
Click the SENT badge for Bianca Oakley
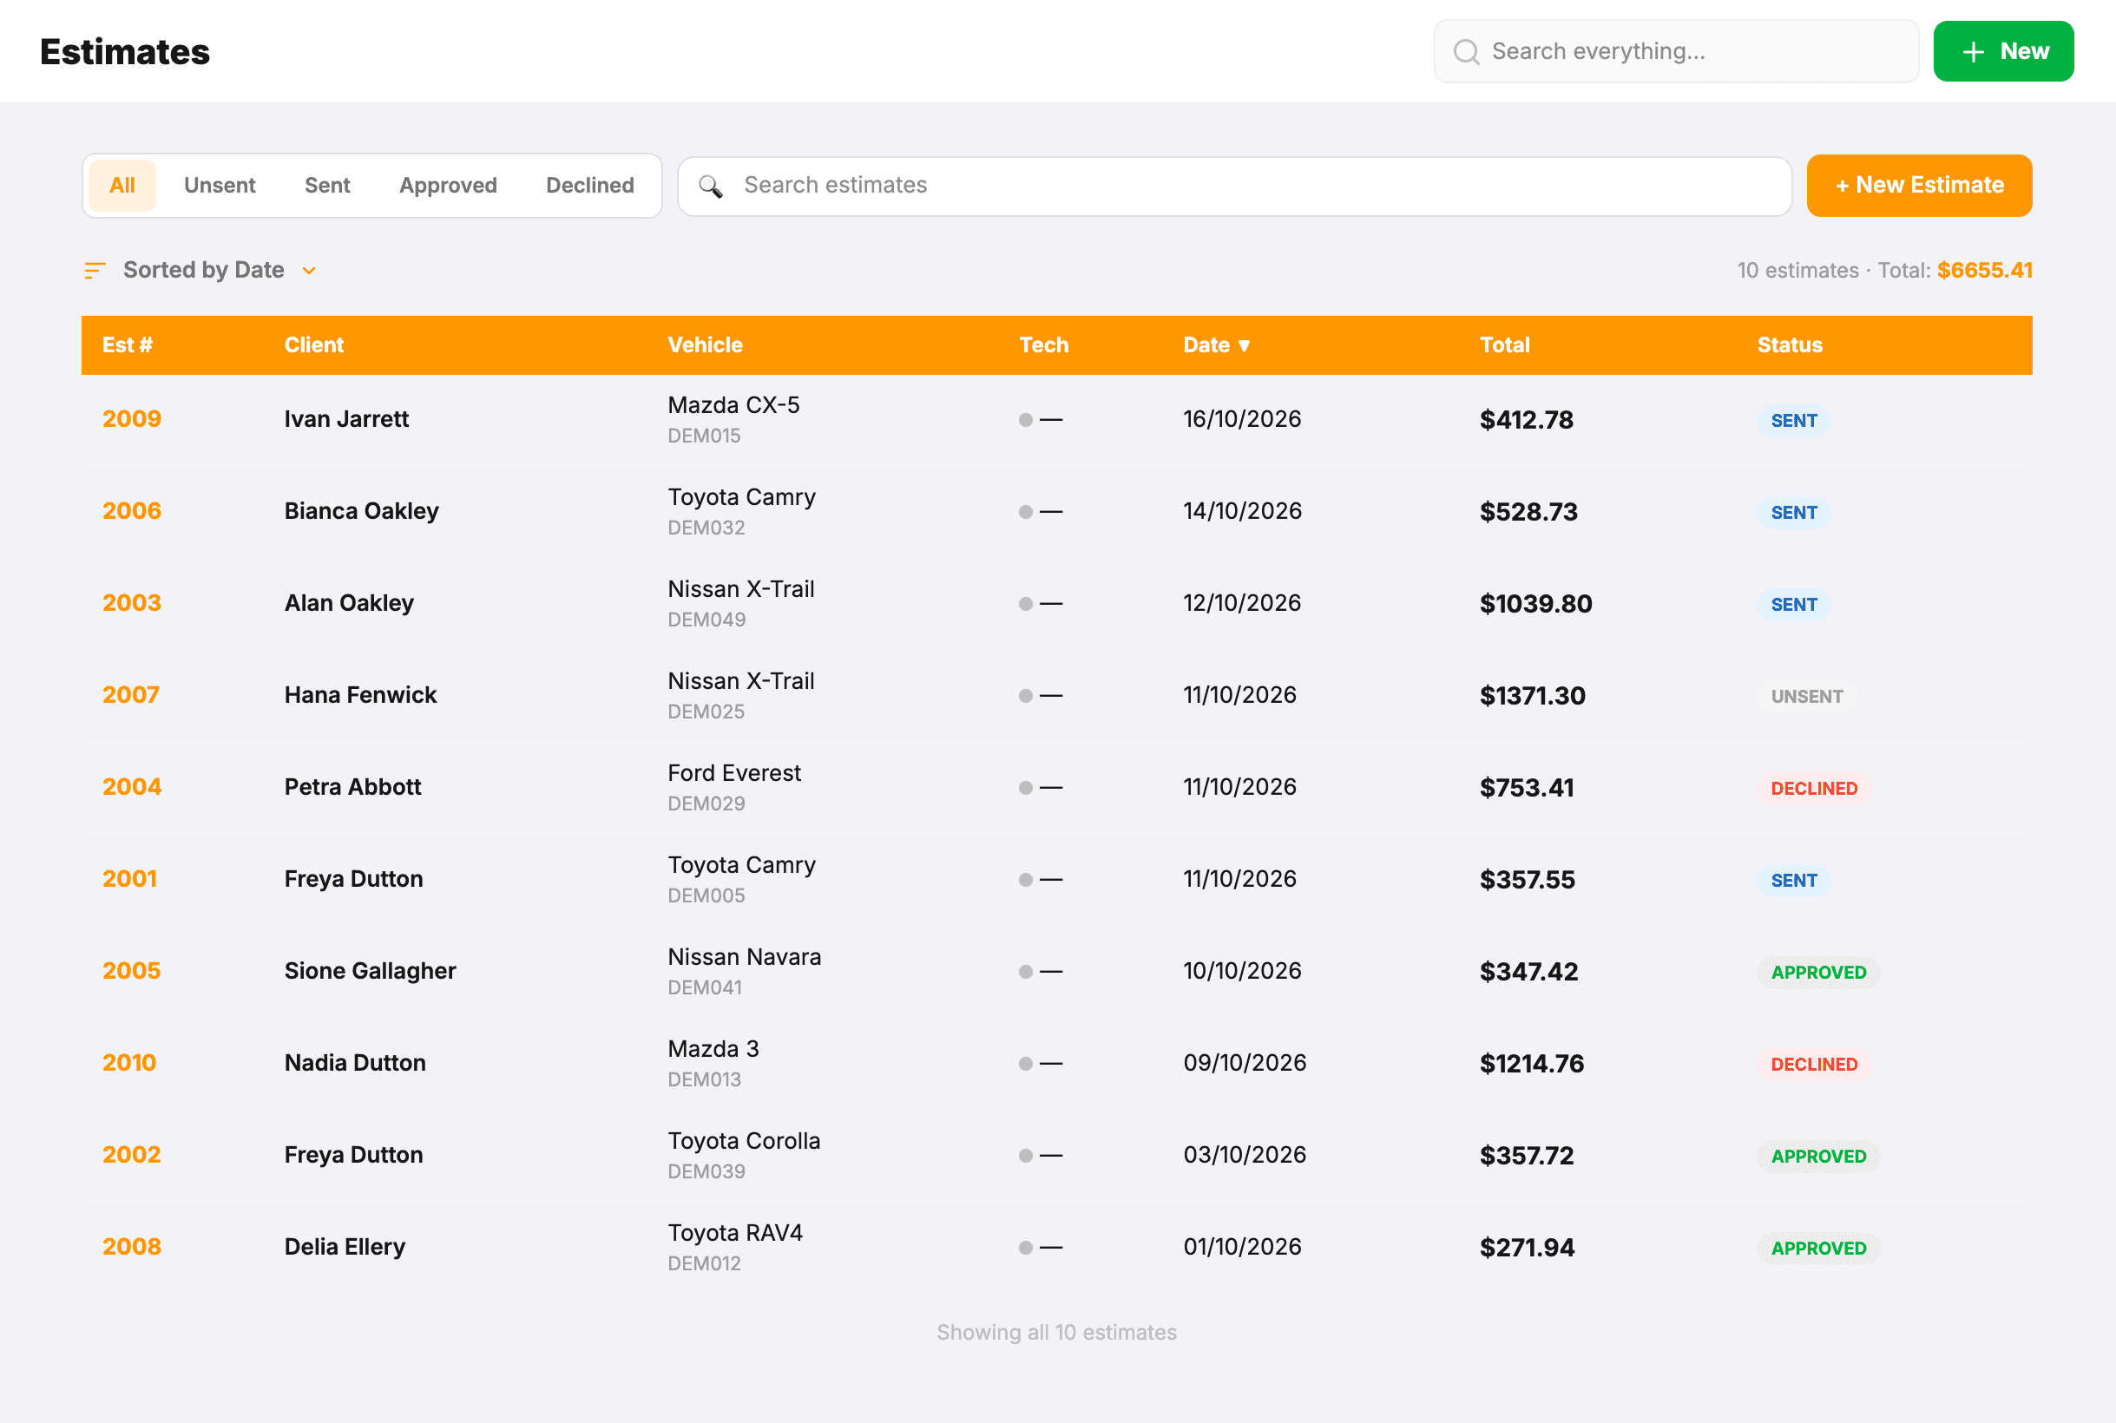coord(1794,513)
